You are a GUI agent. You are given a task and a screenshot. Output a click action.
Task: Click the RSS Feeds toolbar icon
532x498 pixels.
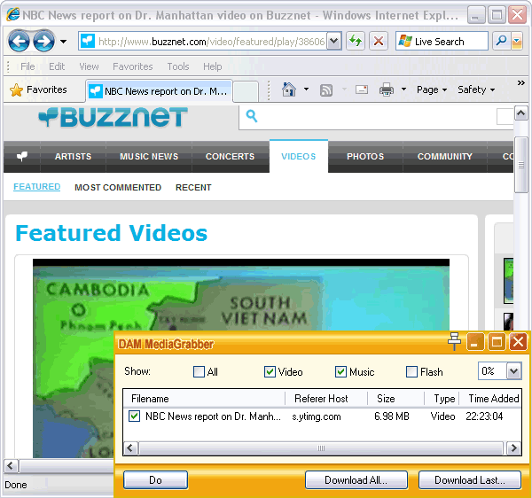point(326,90)
